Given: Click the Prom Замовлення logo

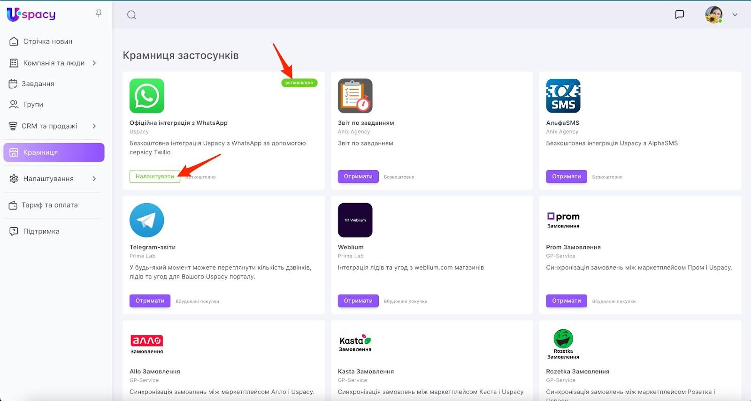Looking at the screenshot, I should tap(563, 220).
